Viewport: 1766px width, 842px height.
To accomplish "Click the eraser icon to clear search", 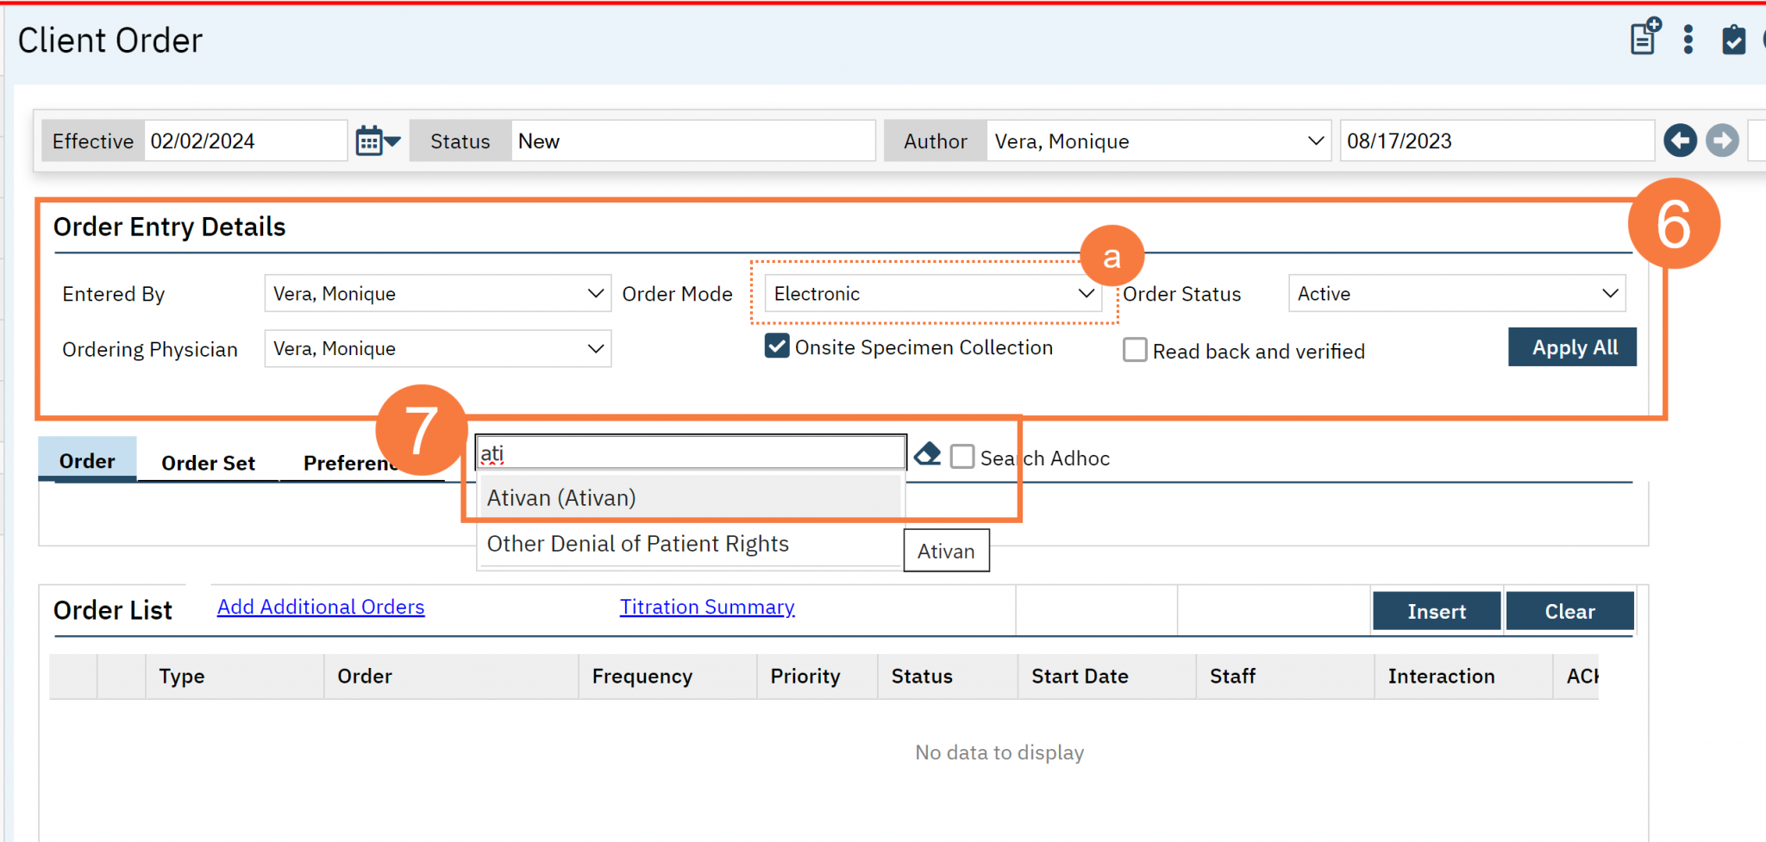I will [926, 453].
